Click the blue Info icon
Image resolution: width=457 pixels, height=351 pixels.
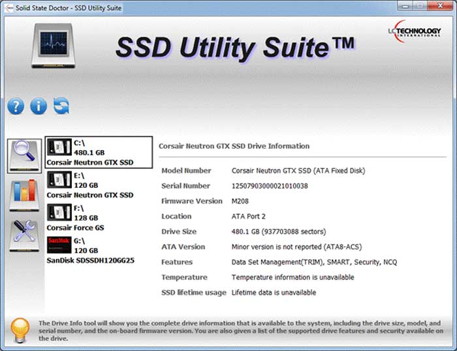39,106
